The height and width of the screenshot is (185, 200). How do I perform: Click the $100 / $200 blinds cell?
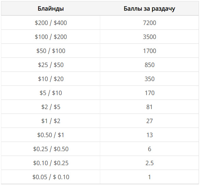[x=51, y=37]
